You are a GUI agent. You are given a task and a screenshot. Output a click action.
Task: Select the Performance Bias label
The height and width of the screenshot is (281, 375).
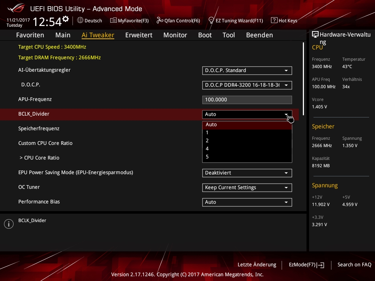[39, 202]
